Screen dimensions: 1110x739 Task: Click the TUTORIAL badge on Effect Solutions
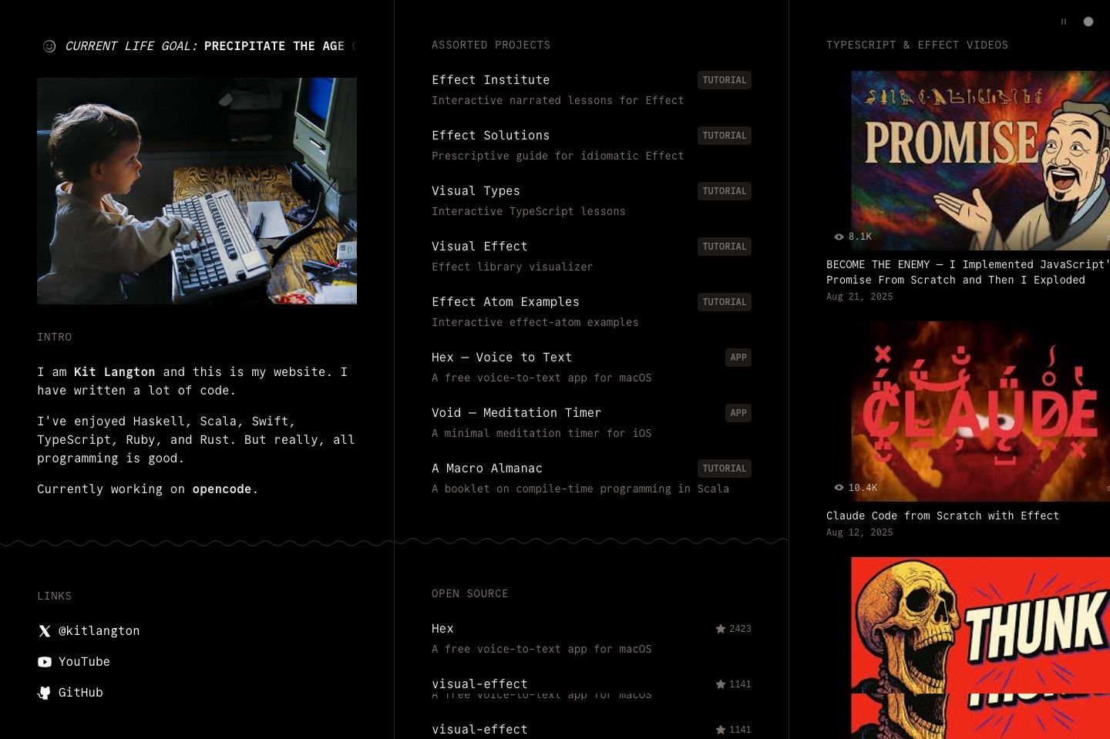(x=725, y=136)
